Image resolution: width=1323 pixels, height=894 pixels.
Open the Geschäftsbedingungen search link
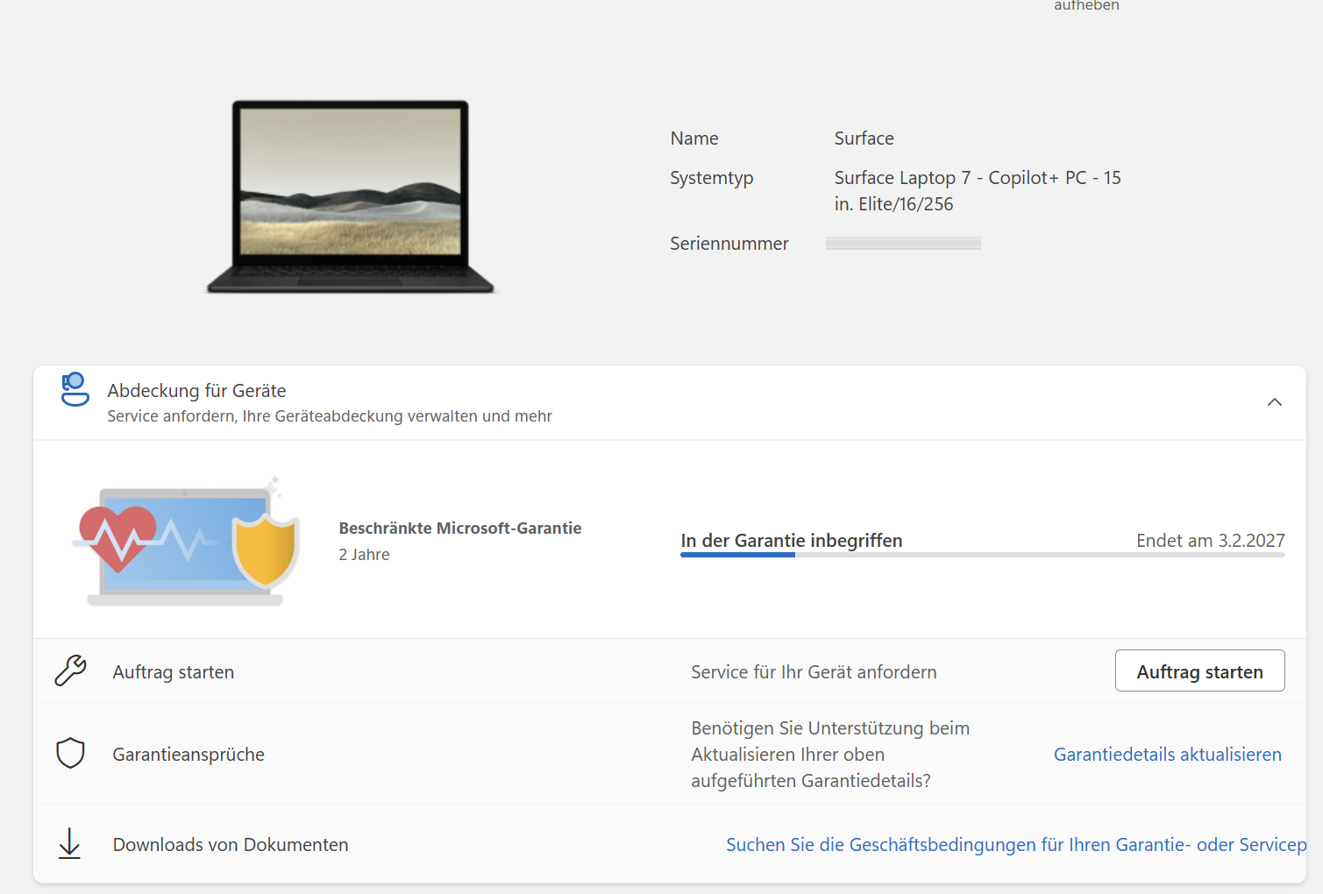pyautogui.click(x=1016, y=845)
